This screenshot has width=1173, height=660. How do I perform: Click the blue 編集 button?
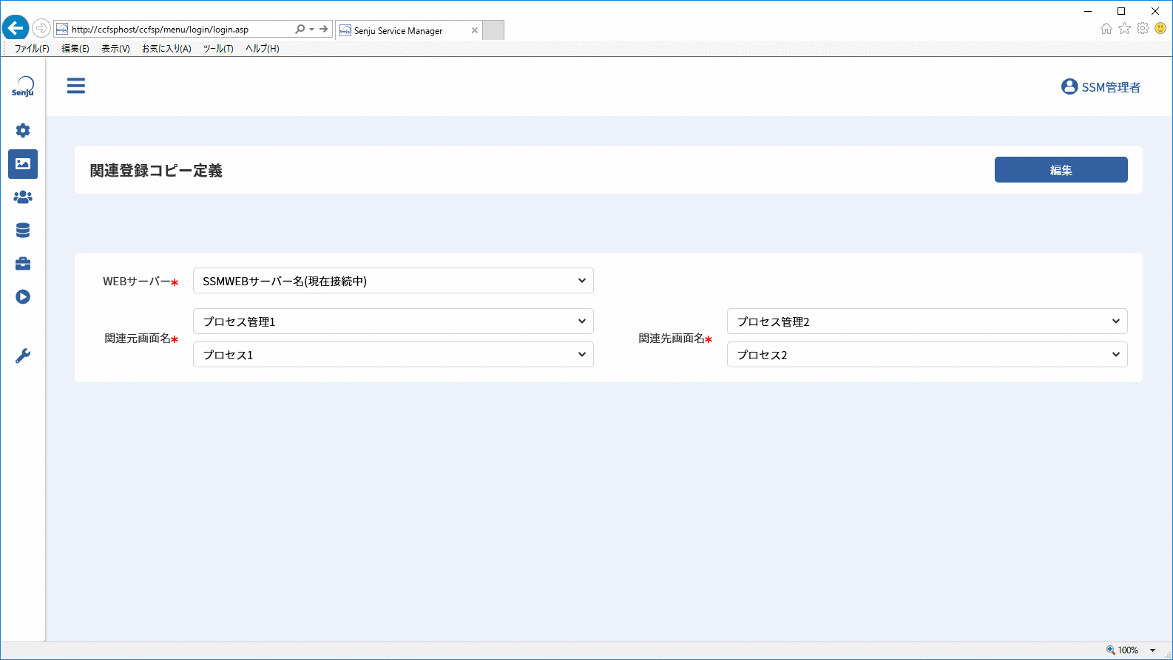(x=1061, y=169)
